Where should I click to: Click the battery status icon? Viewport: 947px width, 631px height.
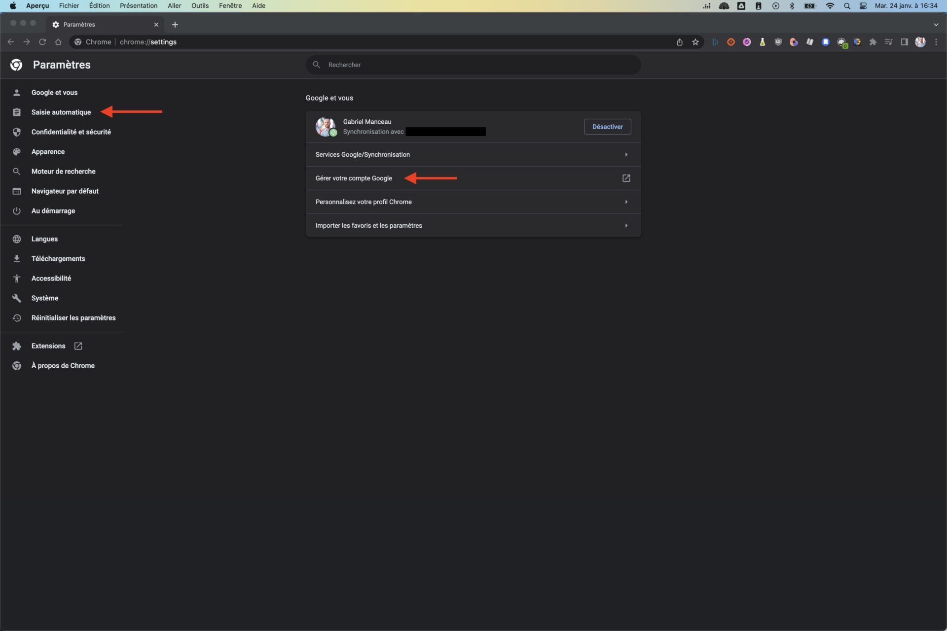[810, 6]
